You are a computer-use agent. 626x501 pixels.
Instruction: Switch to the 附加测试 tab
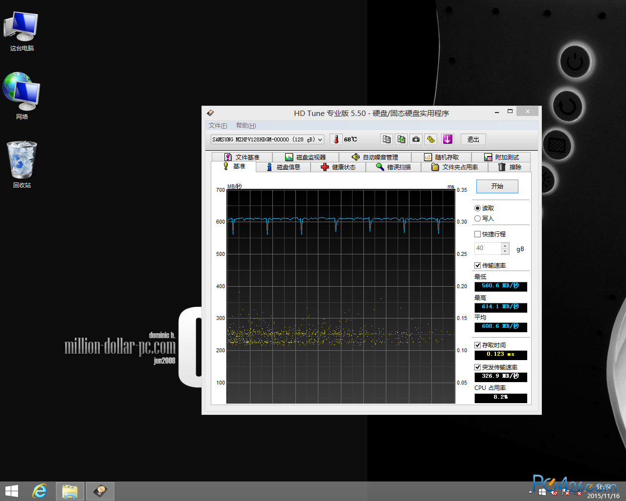(501, 157)
